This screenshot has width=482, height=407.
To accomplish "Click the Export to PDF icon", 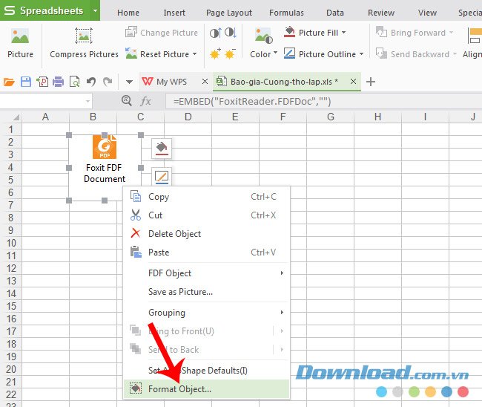I will 42,82.
